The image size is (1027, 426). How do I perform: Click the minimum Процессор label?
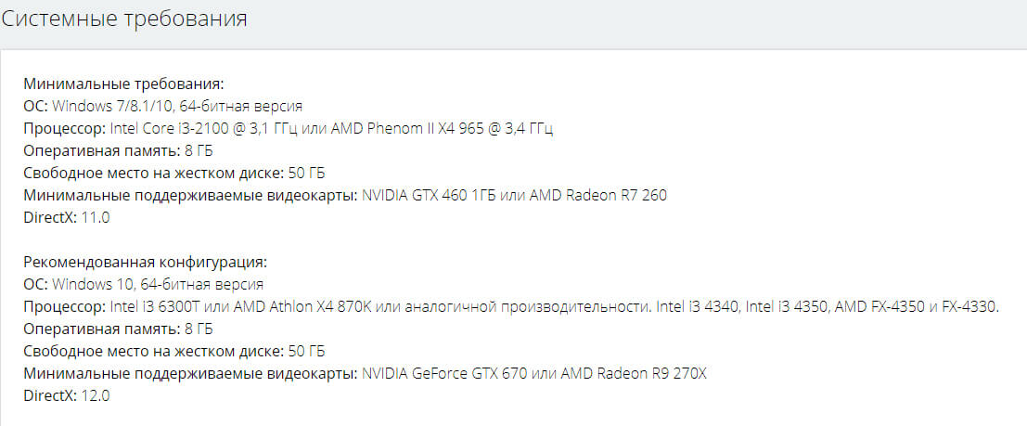coord(65,128)
